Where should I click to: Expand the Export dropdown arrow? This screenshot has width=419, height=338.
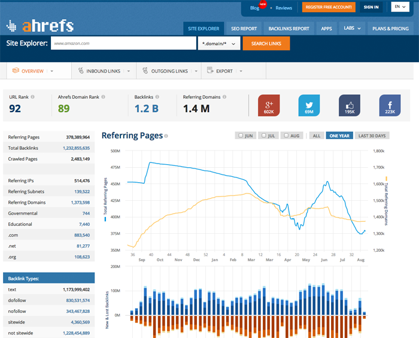tap(241, 71)
